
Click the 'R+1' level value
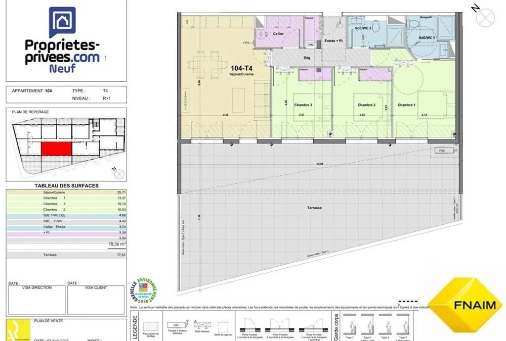tap(106, 99)
